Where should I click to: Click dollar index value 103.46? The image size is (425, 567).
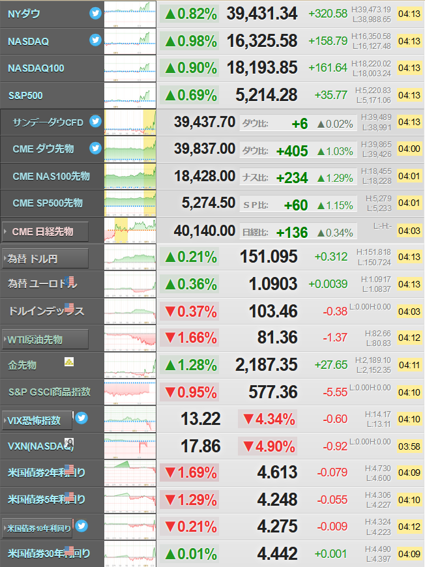point(273,311)
